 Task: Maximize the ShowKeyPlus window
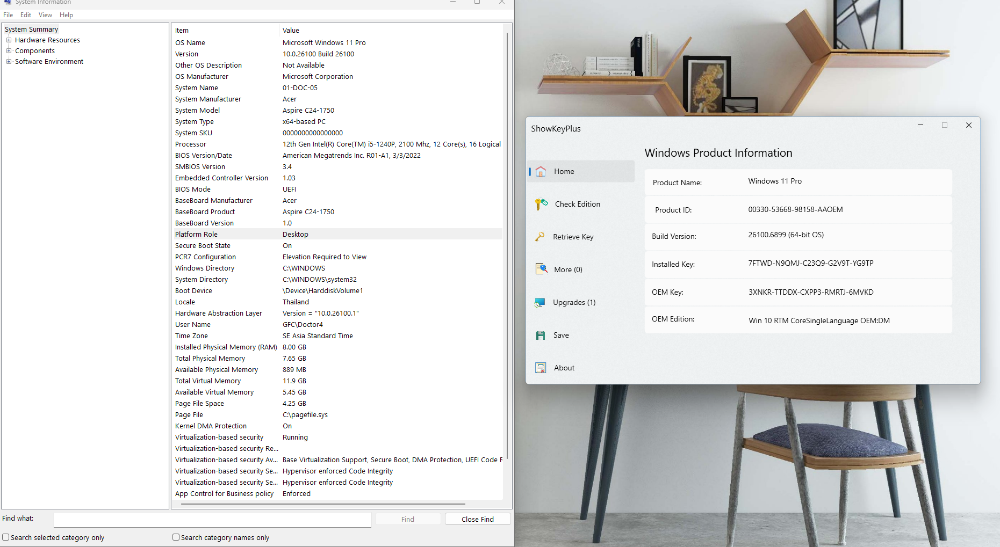coord(944,125)
